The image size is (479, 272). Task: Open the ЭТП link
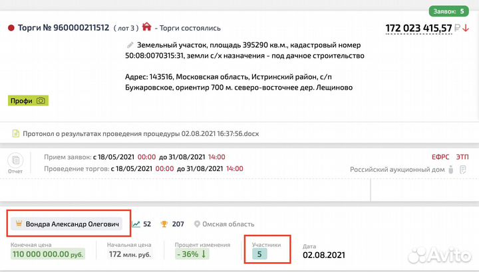click(462, 157)
